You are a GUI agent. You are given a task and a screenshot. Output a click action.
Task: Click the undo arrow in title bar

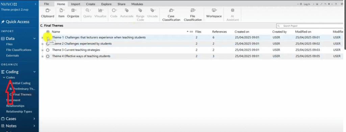coord(325,4)
